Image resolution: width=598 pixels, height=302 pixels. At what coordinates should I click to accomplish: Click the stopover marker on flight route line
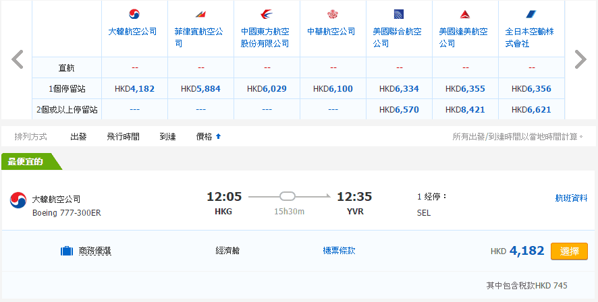288,197
